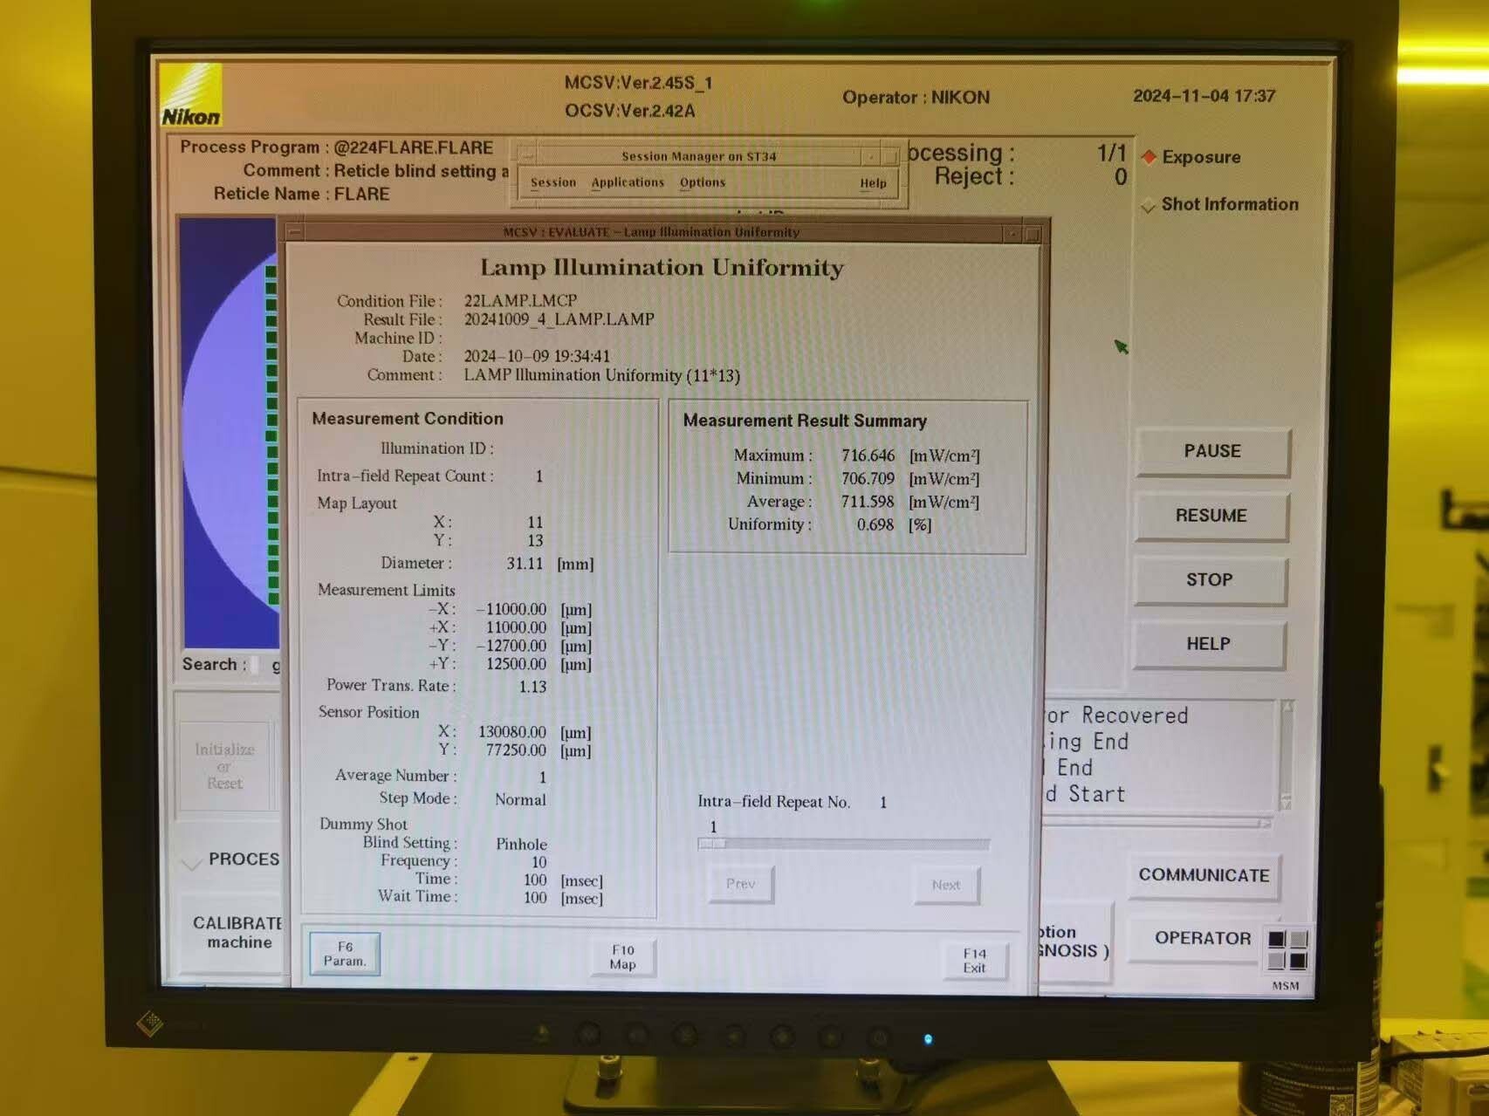
Task: Click the STOP button
Action: (x=1210, y=580)
